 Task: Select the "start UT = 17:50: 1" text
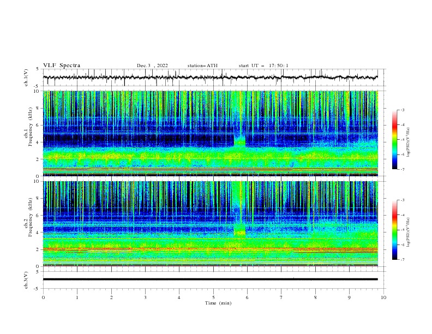click(263, 65)
